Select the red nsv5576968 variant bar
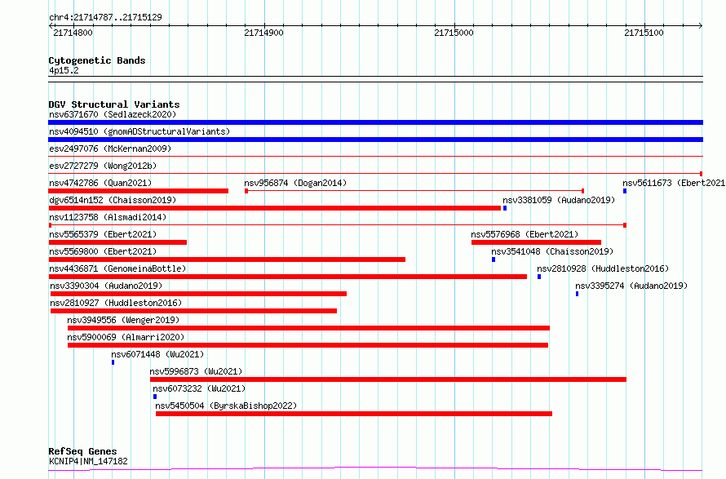This screenshot has width=726, height=479. (536, 242)
